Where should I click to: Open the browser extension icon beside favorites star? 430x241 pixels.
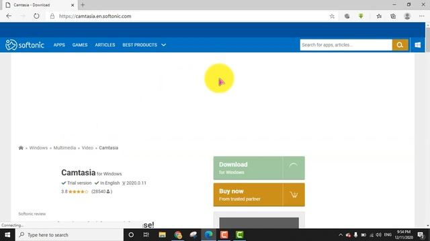pos(347,16)
